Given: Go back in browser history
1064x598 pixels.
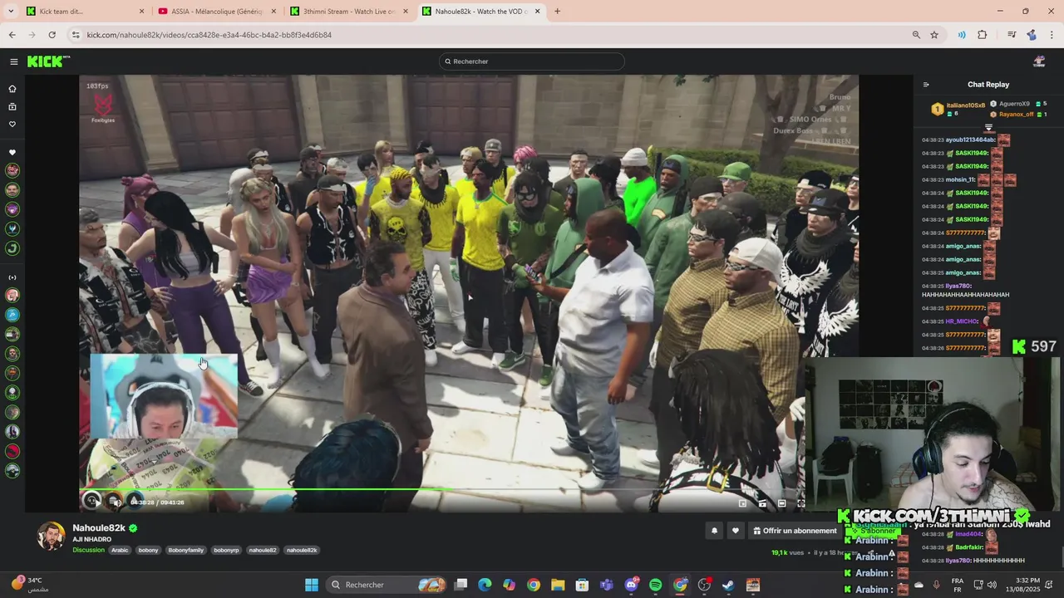Looking at the screenshot, I should [12, 35].
